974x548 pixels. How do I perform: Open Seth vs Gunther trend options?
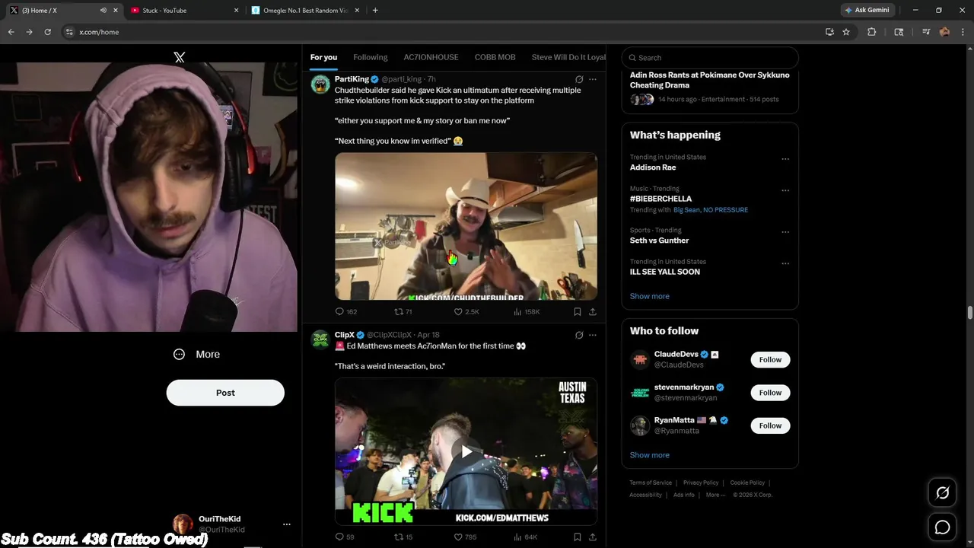(x=785, y=232)
